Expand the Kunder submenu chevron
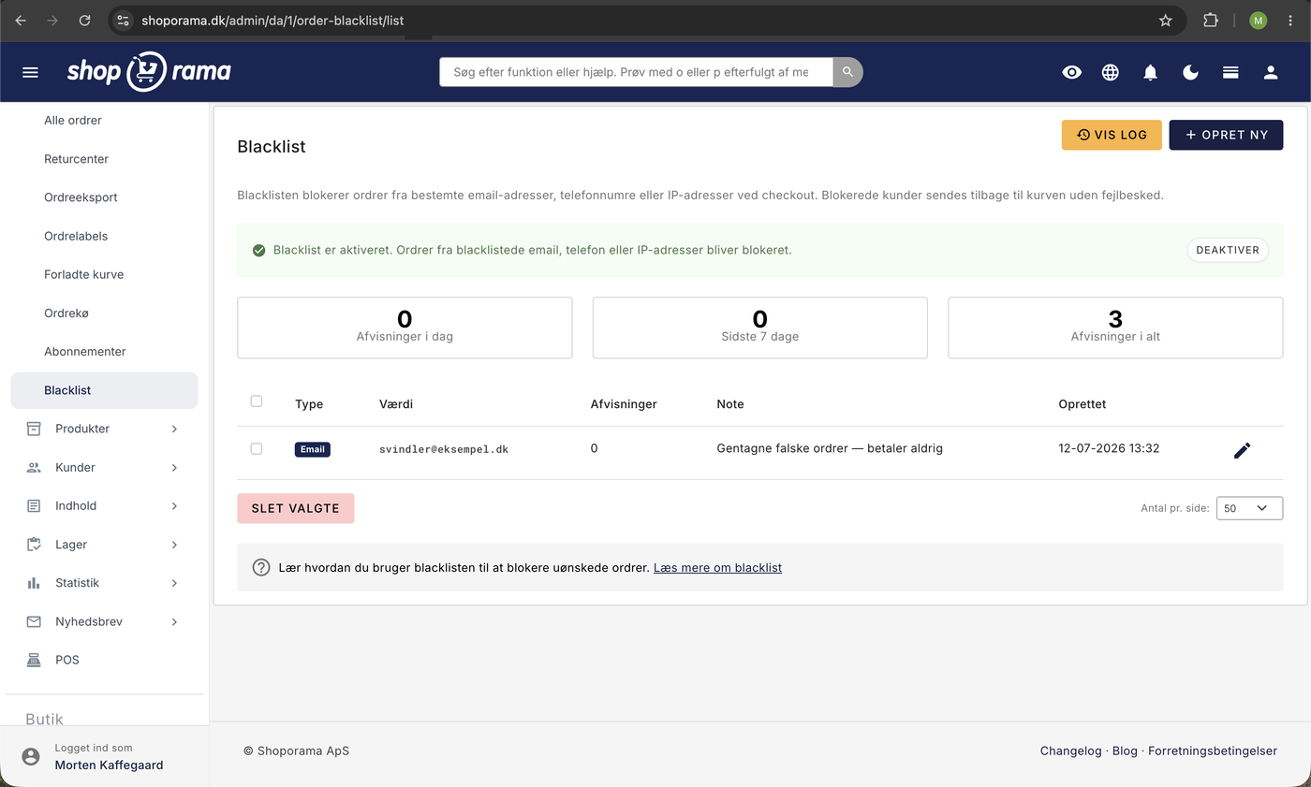1311x787 pixels. pos(174,467)
